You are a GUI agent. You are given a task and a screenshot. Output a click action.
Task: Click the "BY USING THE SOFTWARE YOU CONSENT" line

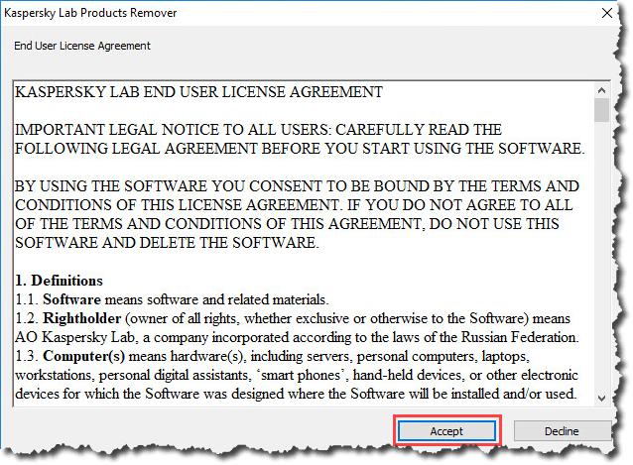[x=297, y=186]
